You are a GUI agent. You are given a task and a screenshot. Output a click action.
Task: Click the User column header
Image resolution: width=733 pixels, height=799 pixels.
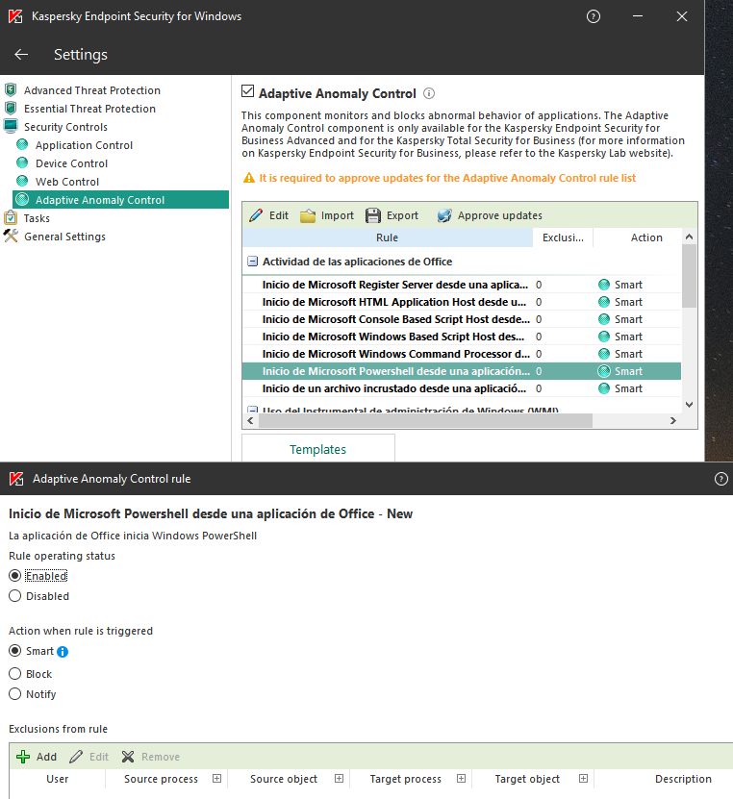57,779
